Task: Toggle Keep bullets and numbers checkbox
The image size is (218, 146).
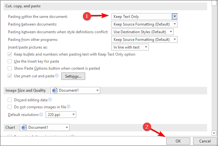Action: pos(10,54)
